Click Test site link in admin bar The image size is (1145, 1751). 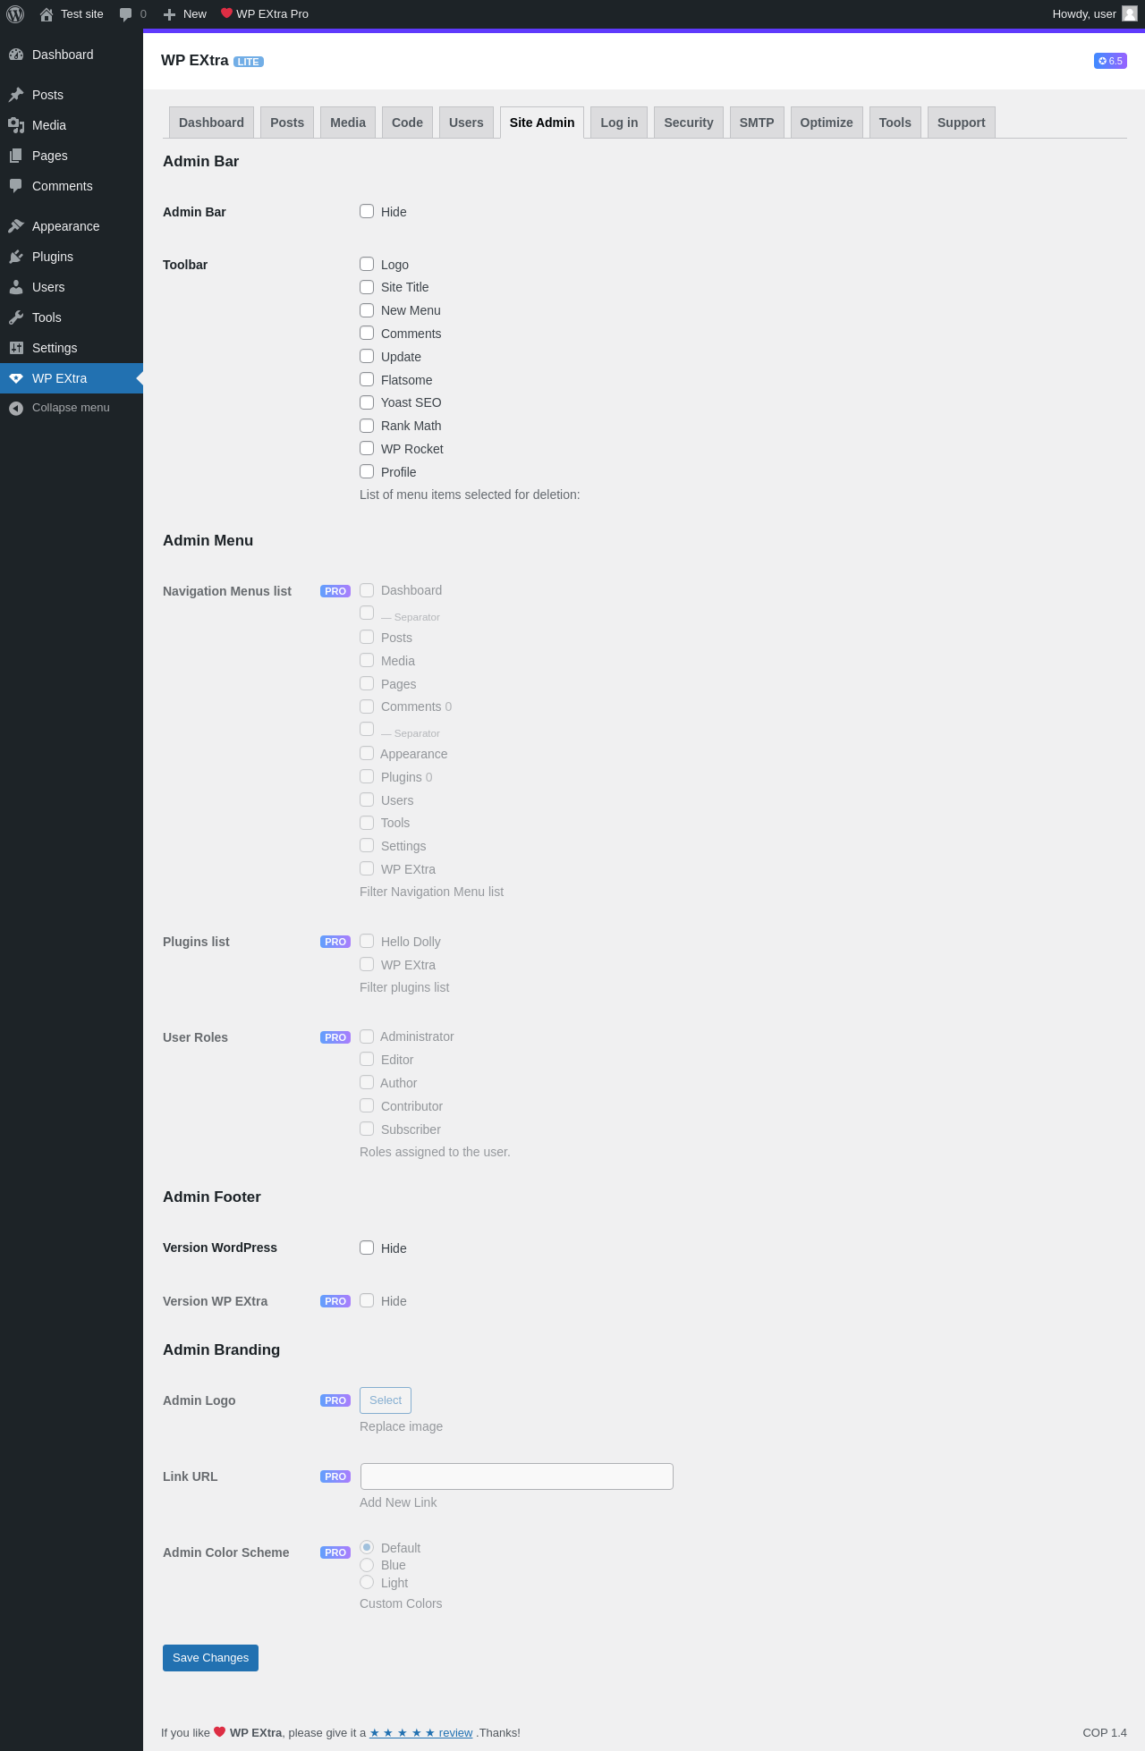[x=72, y=14]
